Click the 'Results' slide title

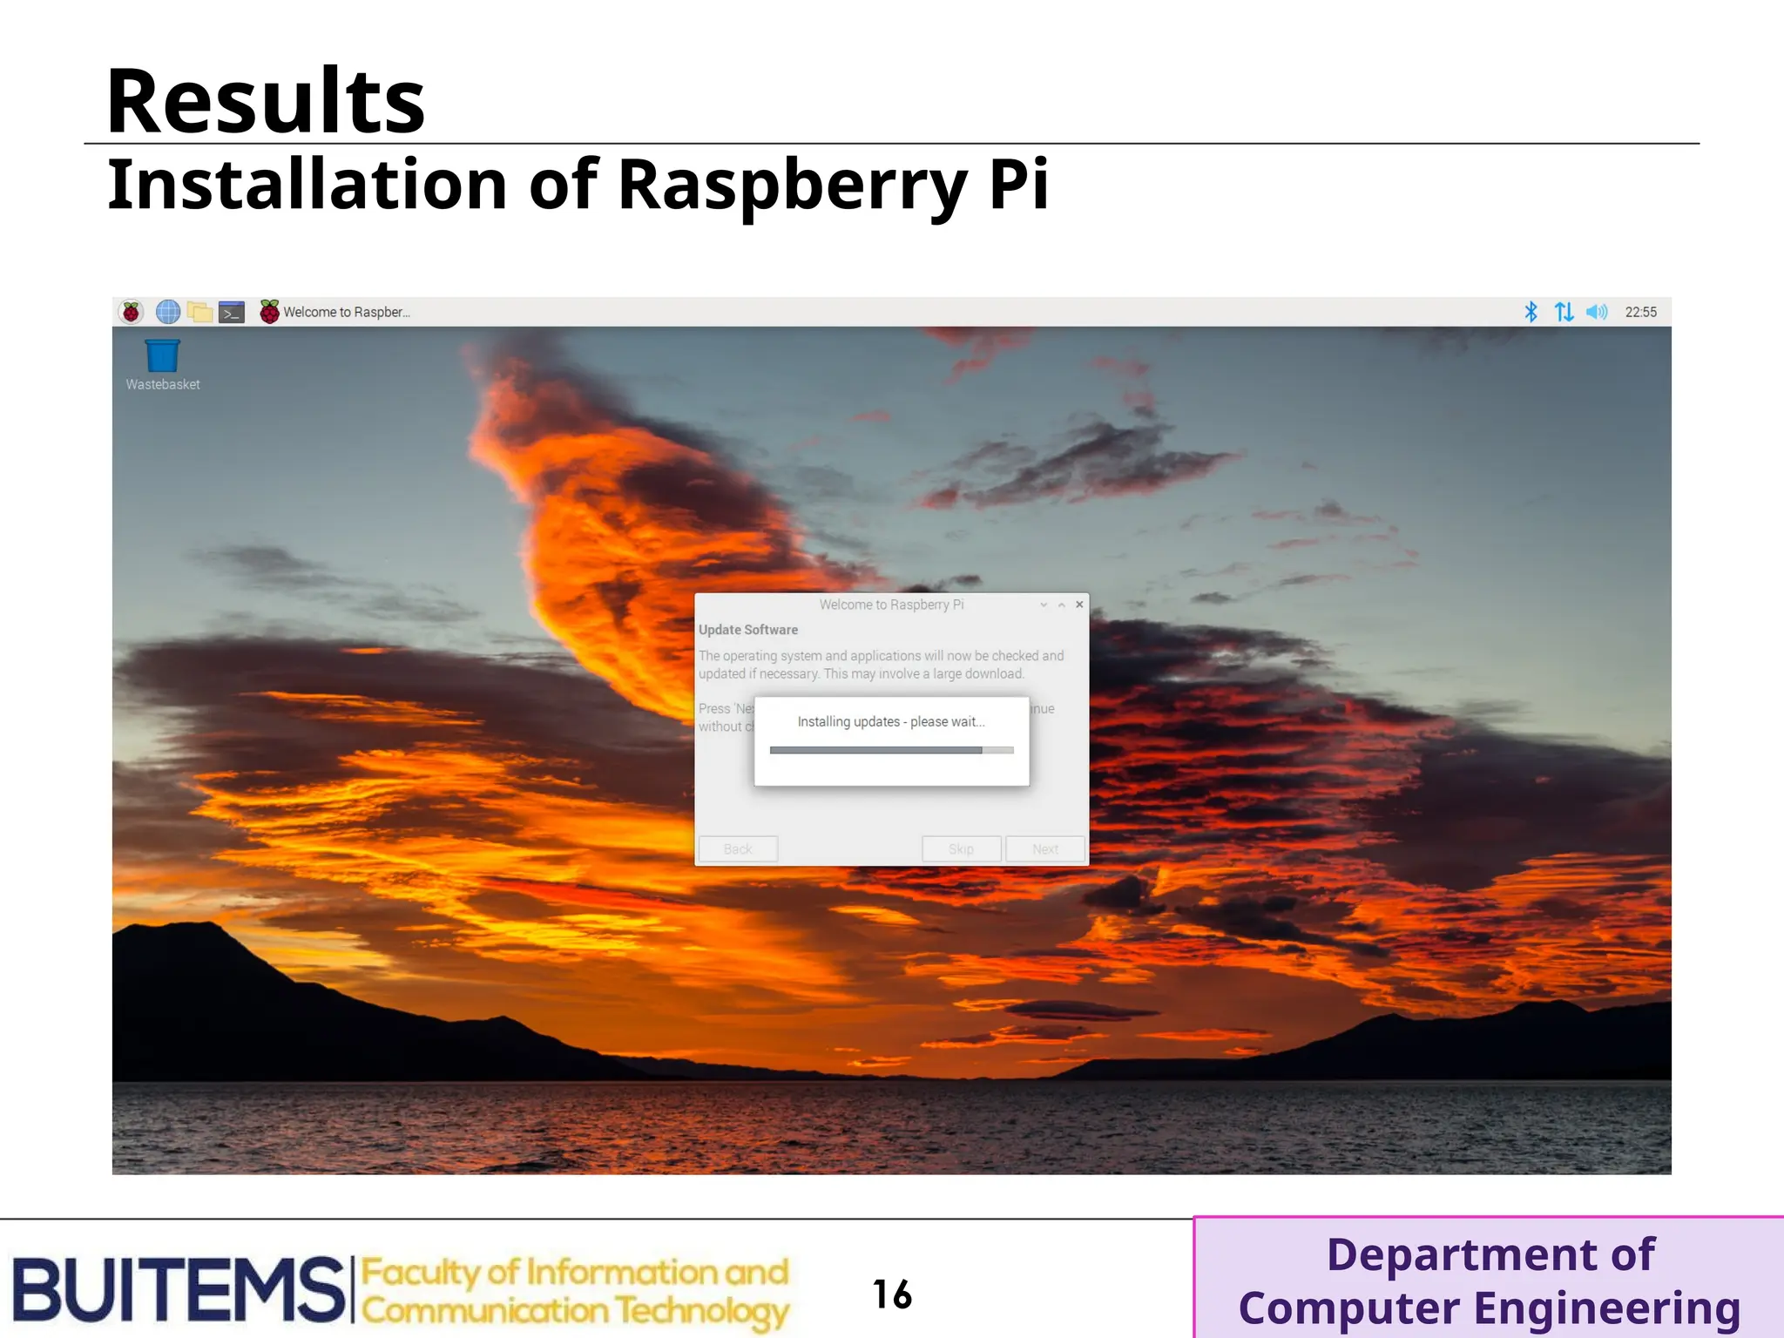point(266,101)
